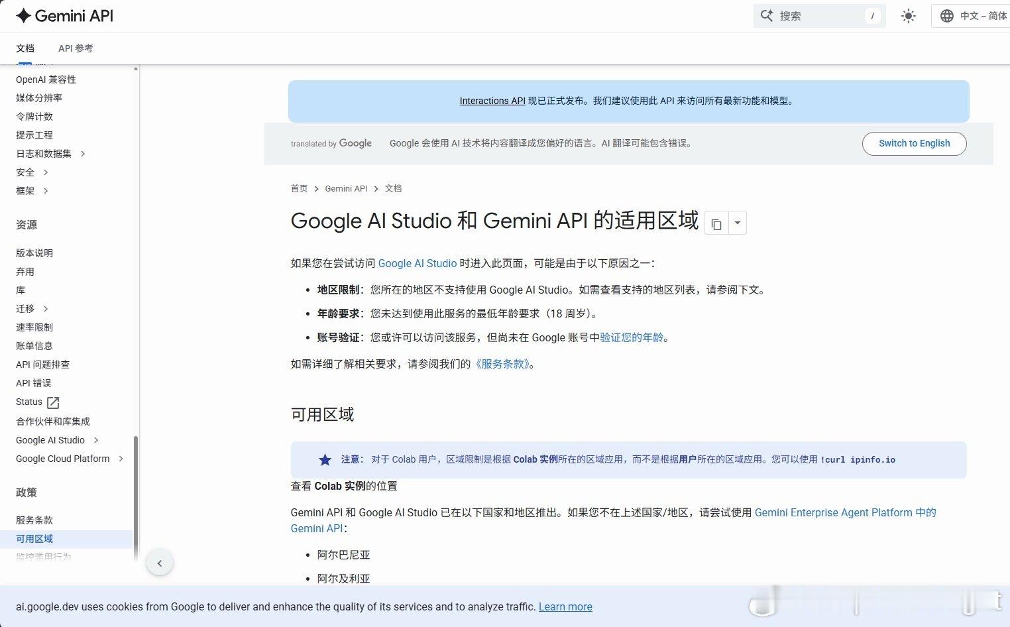Click the Gemini API logo
Viewport: 1010px width, 627px height.
point(64,16)
